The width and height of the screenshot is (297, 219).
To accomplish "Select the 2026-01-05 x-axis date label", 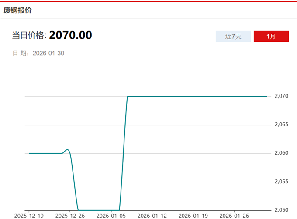I will (x=111, y=215).
